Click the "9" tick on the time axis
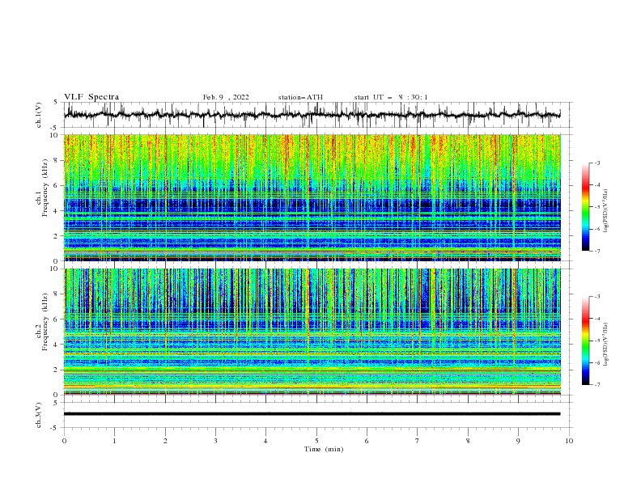 [518, 441]
